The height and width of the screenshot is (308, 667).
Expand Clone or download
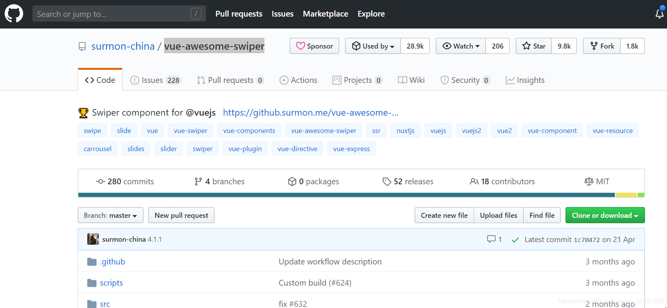[605, 215]
